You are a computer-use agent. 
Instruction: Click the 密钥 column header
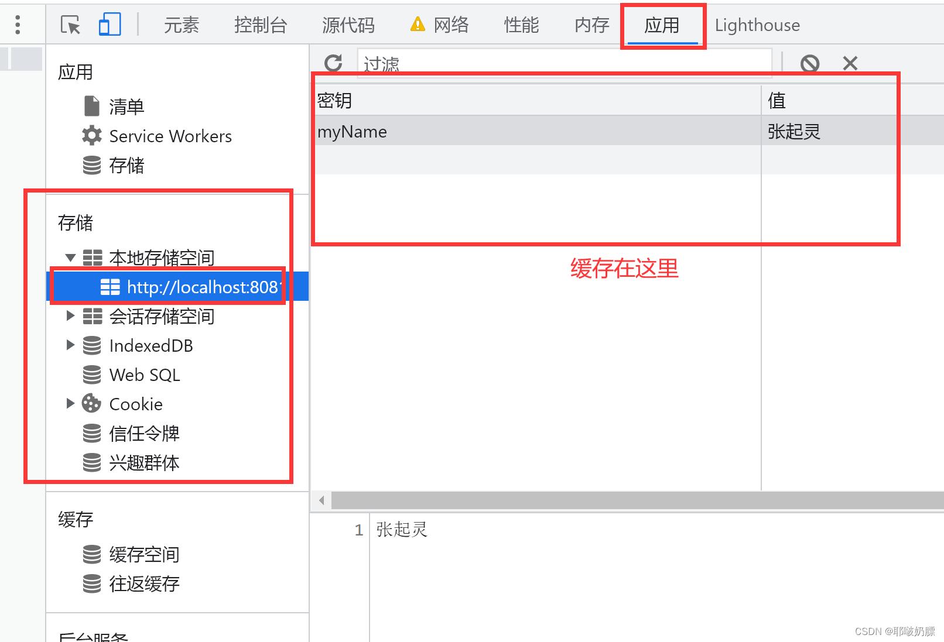(x=536, y=101)
